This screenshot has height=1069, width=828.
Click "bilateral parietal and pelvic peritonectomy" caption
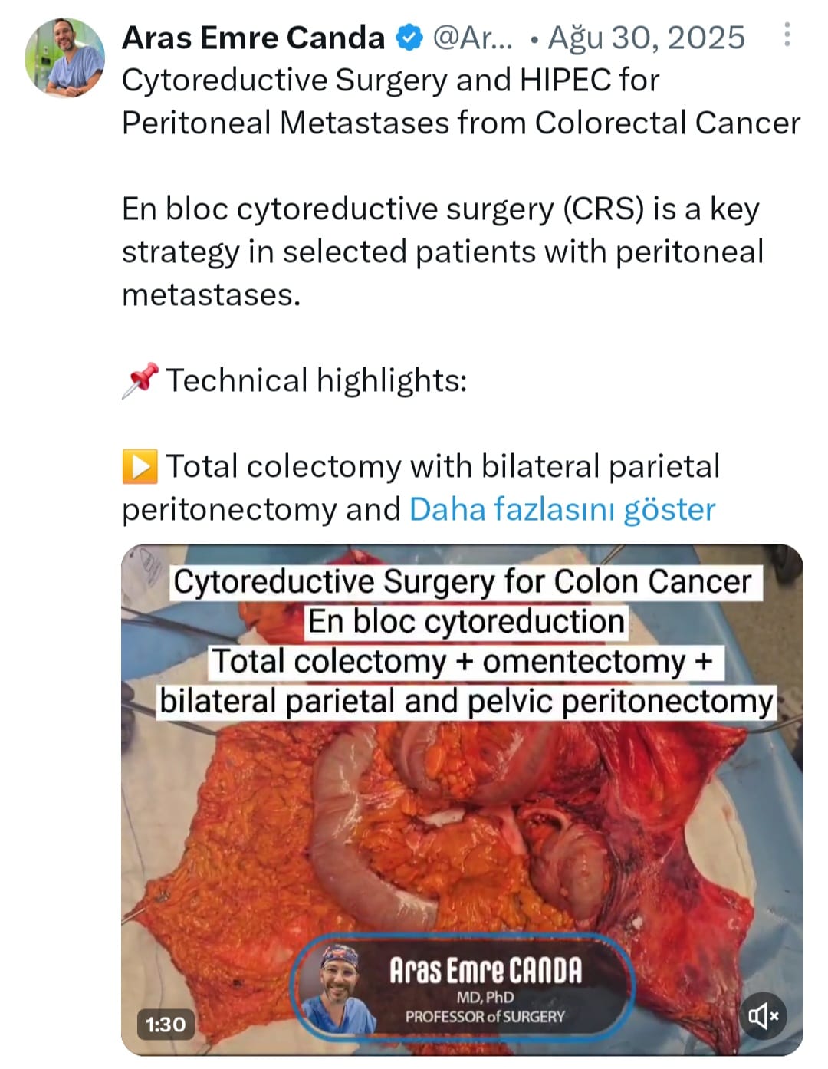[x=466, y=701]
